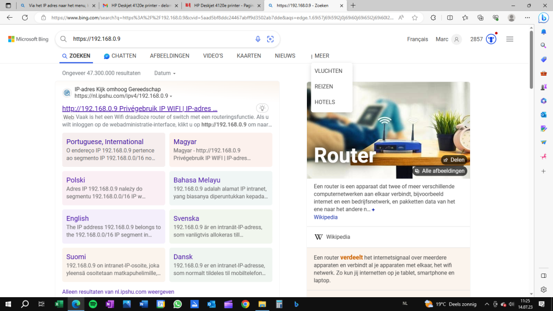Switch to AFBEELDINGEN tab
The height and width of the screenshot is (311, 553).
pos(170,56)
